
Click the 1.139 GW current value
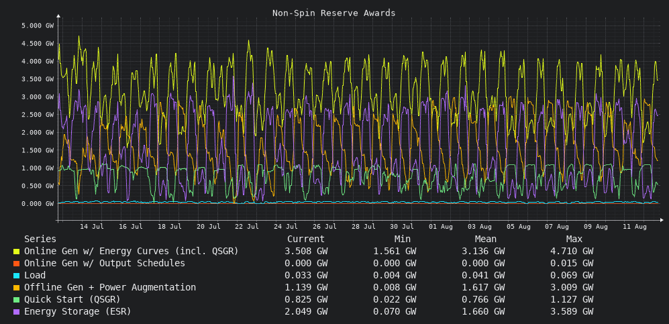(x=306, y=288)
